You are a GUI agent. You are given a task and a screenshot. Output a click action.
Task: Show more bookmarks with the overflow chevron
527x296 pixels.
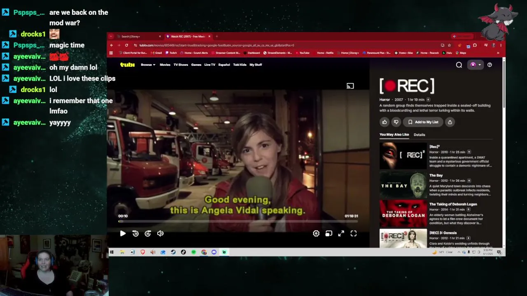498,53
